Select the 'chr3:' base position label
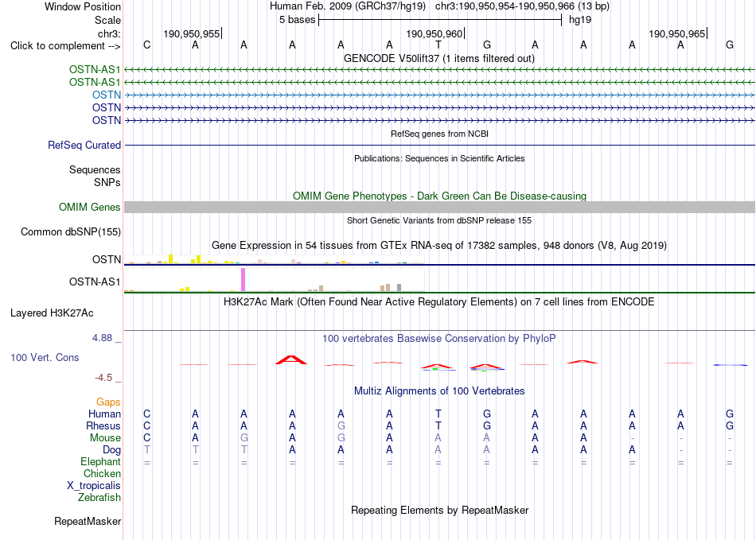 110,33
